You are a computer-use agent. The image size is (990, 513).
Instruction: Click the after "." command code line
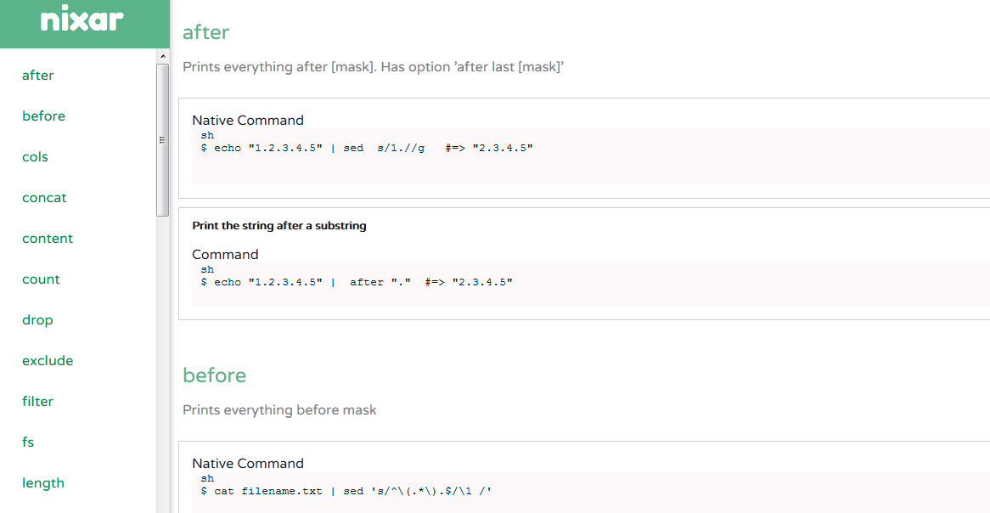click(x=357, y=282)
